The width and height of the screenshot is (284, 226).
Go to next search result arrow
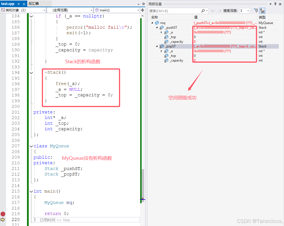click(220, 11)
